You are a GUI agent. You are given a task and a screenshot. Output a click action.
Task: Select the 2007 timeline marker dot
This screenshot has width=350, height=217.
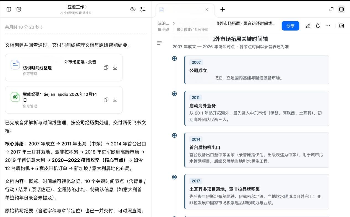click(x=174, y=58)
